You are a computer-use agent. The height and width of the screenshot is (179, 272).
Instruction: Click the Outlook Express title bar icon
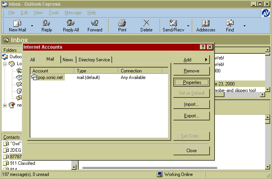(5, 4)
